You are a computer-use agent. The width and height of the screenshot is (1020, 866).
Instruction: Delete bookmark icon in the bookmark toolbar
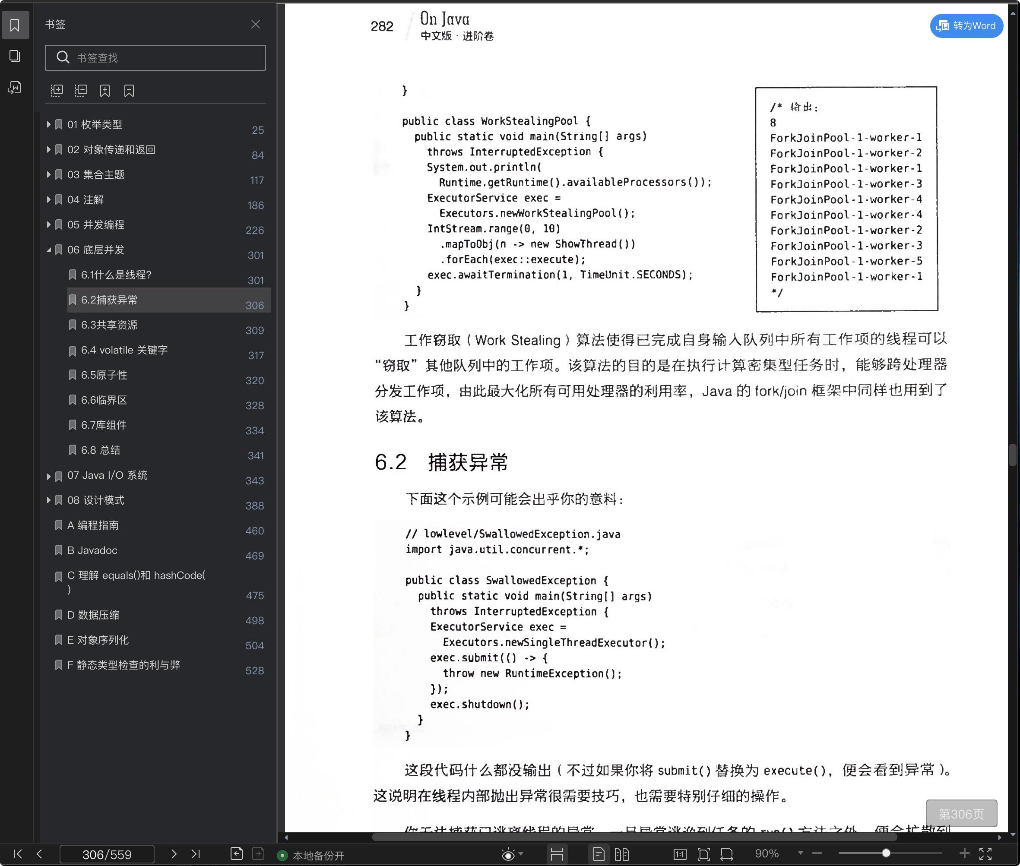click(x=129, y=90)
